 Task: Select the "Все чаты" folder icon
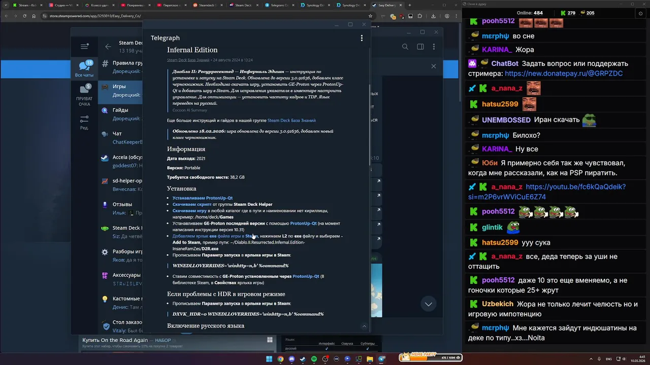coord(84,68)
